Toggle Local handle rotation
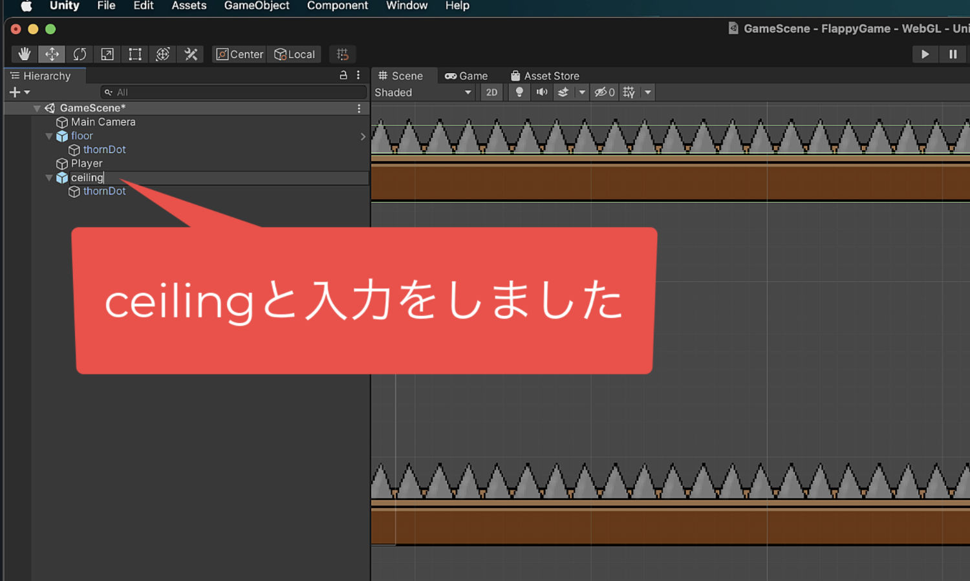The width and height of the screenshot is (970, 581). click(294, 54)
